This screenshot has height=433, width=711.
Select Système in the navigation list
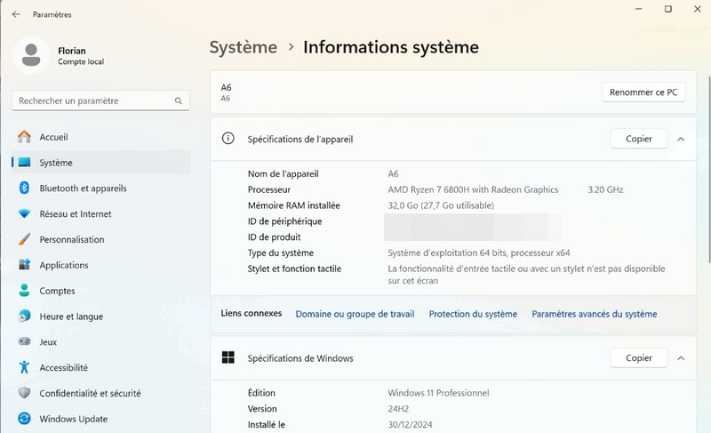56,163
